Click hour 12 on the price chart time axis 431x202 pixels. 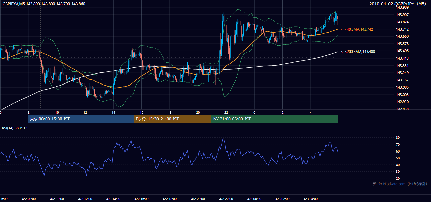(x=85, y=113)
